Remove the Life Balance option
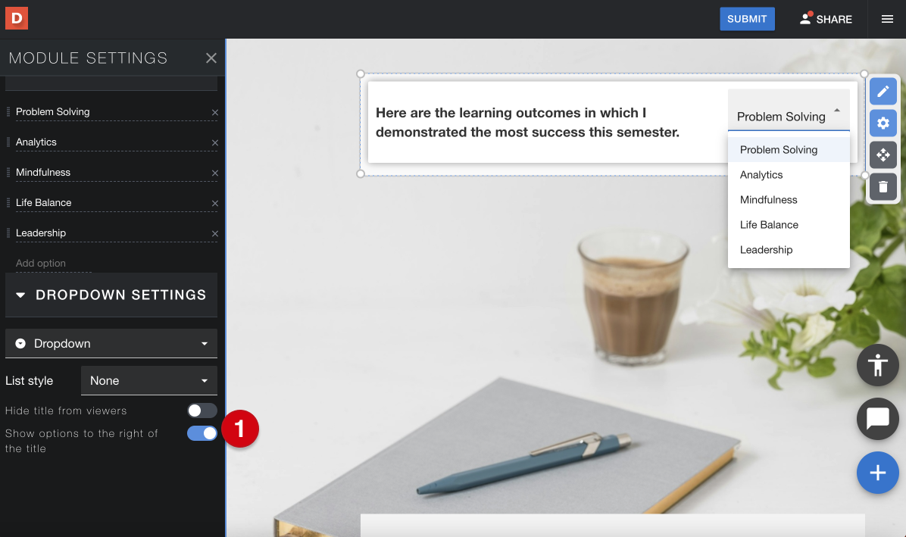 pos(215,203)
